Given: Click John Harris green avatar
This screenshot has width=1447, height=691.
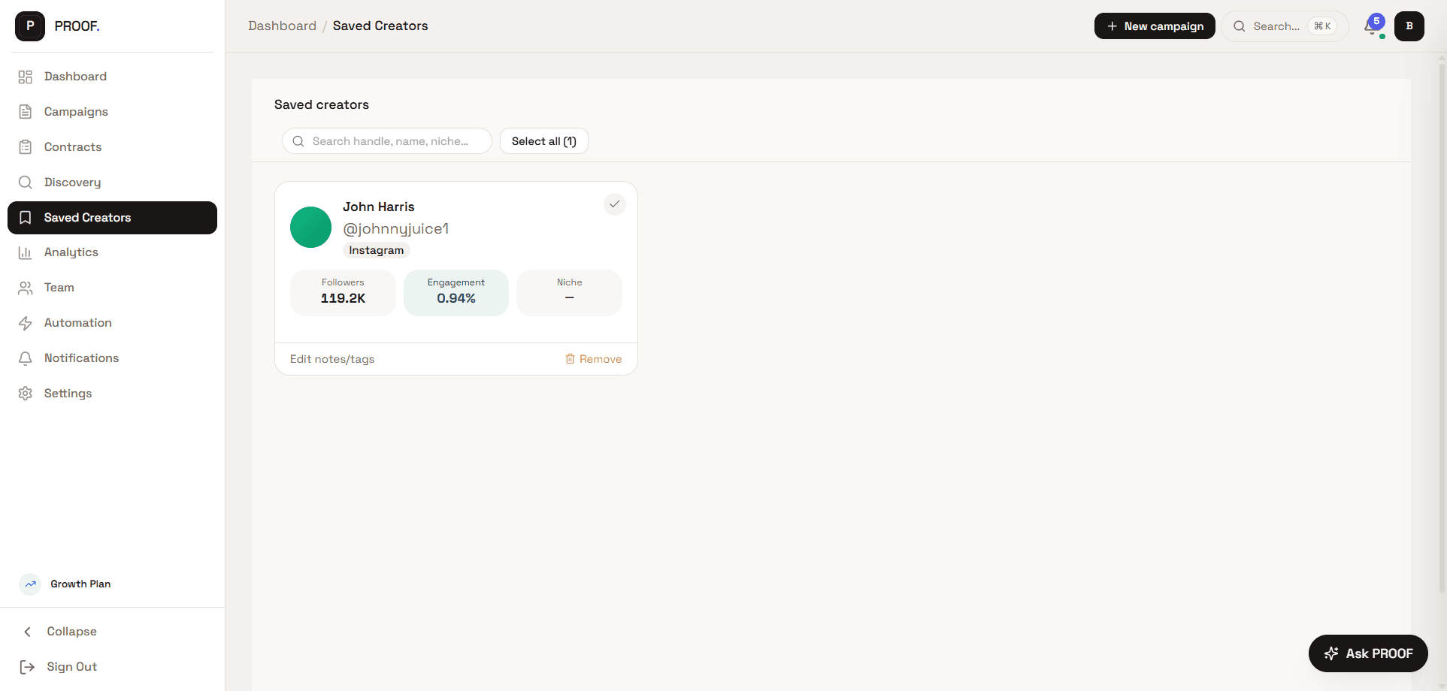Looking at the screenshot, I should click(310, 227).
